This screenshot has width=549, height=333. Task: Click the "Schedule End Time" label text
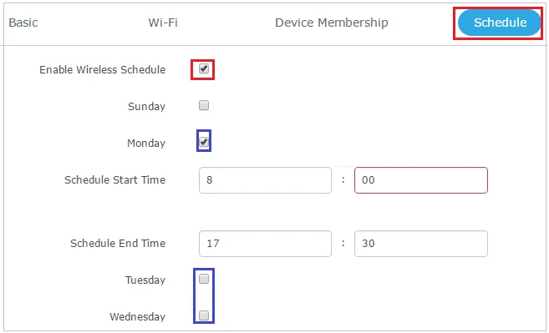tap(118, 243)
